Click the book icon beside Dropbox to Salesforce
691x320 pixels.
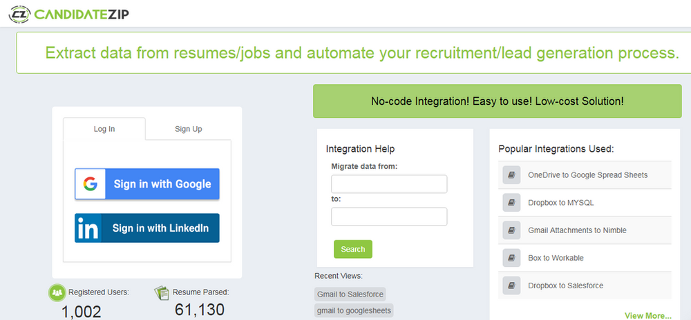pos(511,286)
